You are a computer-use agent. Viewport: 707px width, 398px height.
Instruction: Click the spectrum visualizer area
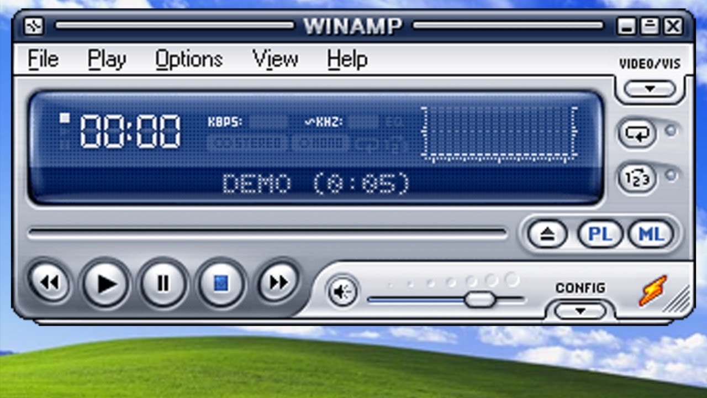[500, 134]
